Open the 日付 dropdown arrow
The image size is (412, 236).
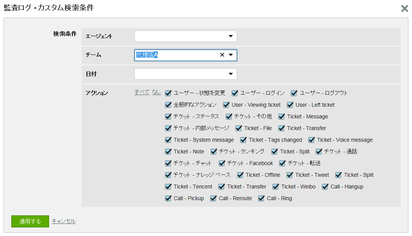click(x=231, y=74)
